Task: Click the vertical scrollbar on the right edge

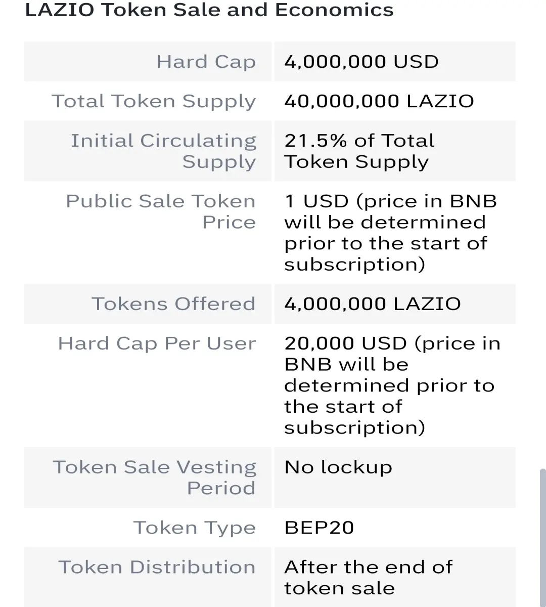Action: click(543, 538)
